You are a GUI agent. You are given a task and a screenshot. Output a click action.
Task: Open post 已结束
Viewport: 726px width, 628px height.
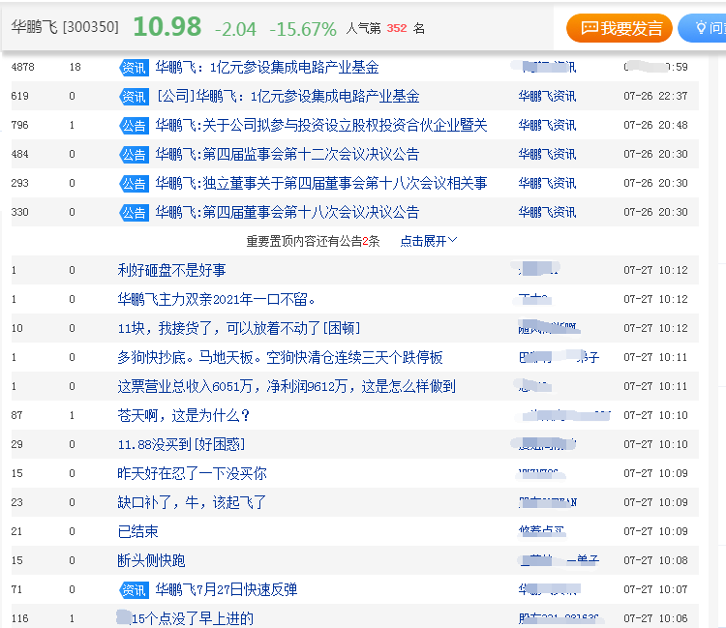click(x=137, y=532)
